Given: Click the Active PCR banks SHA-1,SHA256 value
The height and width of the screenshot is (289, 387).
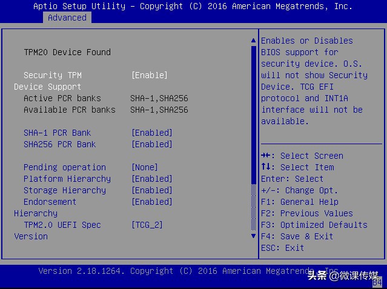Looking at the screenshot, I should tap(159, 98).
